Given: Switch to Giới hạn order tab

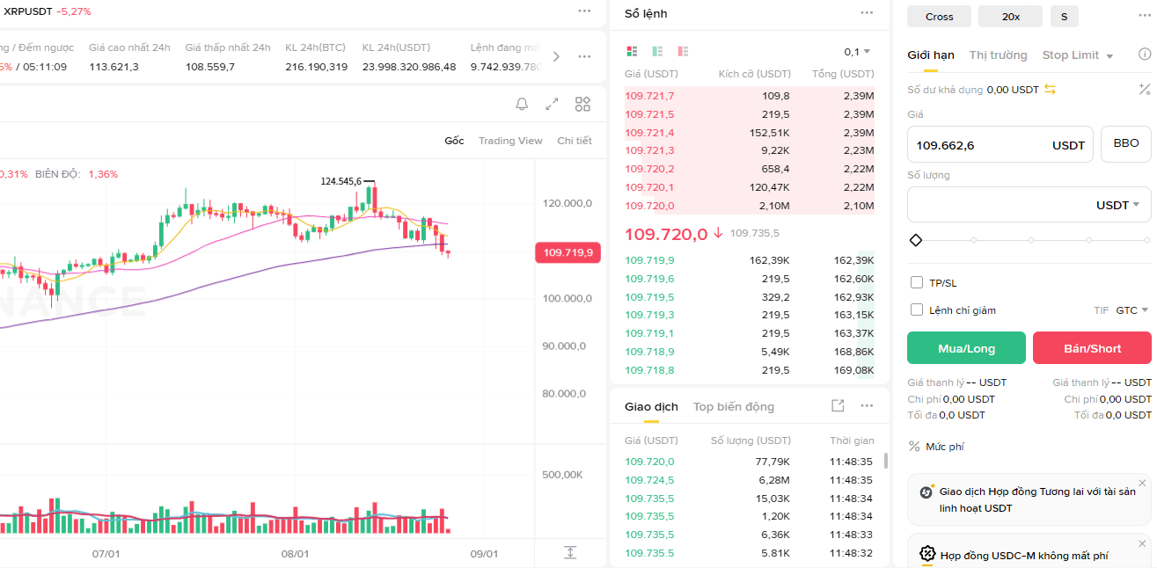Looking at the screenshot, I should 931,55.
